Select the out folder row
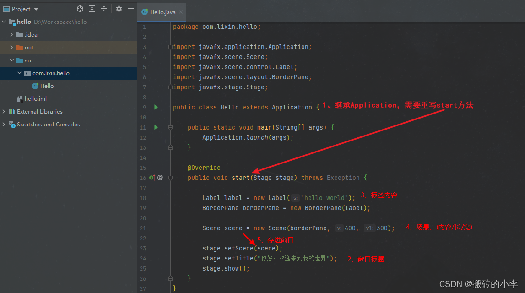The width and height of the screenshot is (525, 293). tap(68, 48)
